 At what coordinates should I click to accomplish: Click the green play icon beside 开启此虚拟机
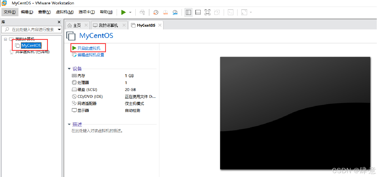tap(74, 48)
